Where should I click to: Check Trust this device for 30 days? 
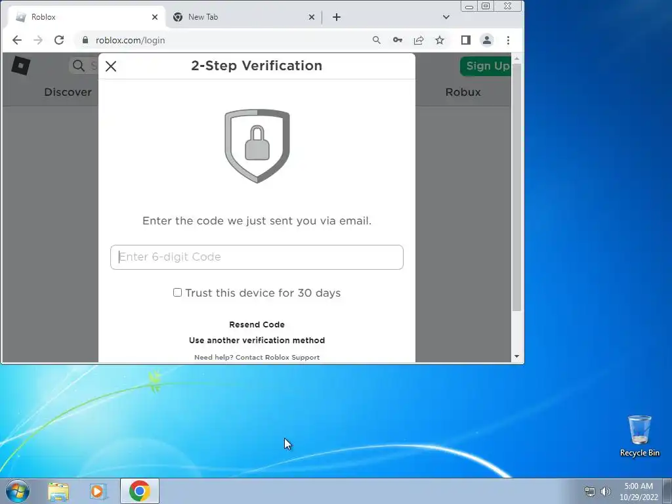point(177,293)
